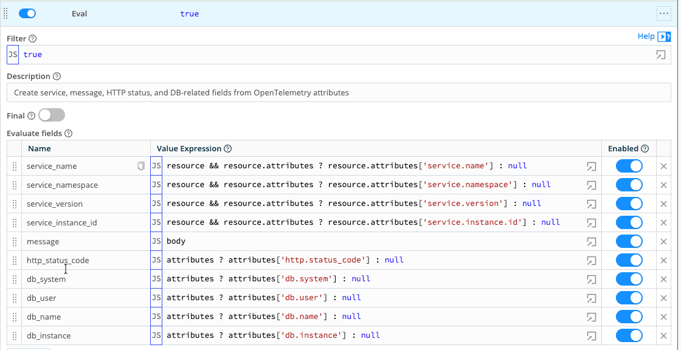Open the Eval function options menu (three dots)
The height and width of the screenshot is (350, 681).
[663, 13]
